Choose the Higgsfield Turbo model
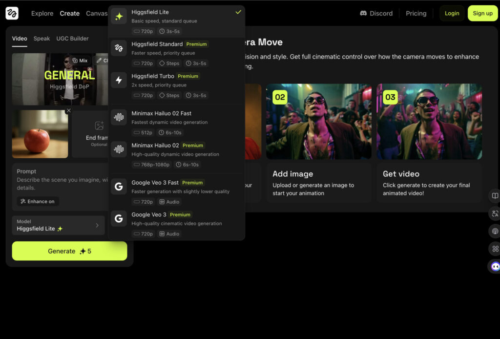This screenshot has height=339, width=500. coord(176,85)
